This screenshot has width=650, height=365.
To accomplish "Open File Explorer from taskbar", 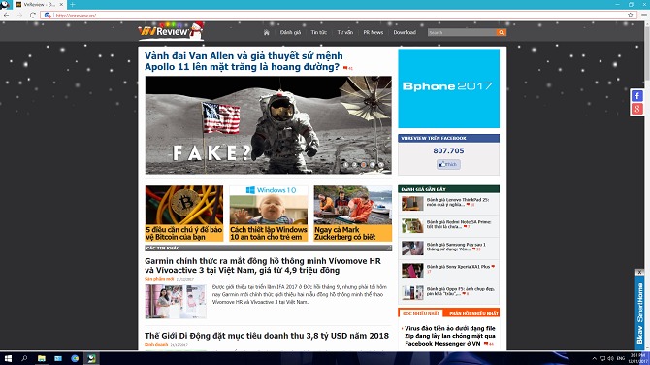I will pyautogui.click(x=42, y=358).
